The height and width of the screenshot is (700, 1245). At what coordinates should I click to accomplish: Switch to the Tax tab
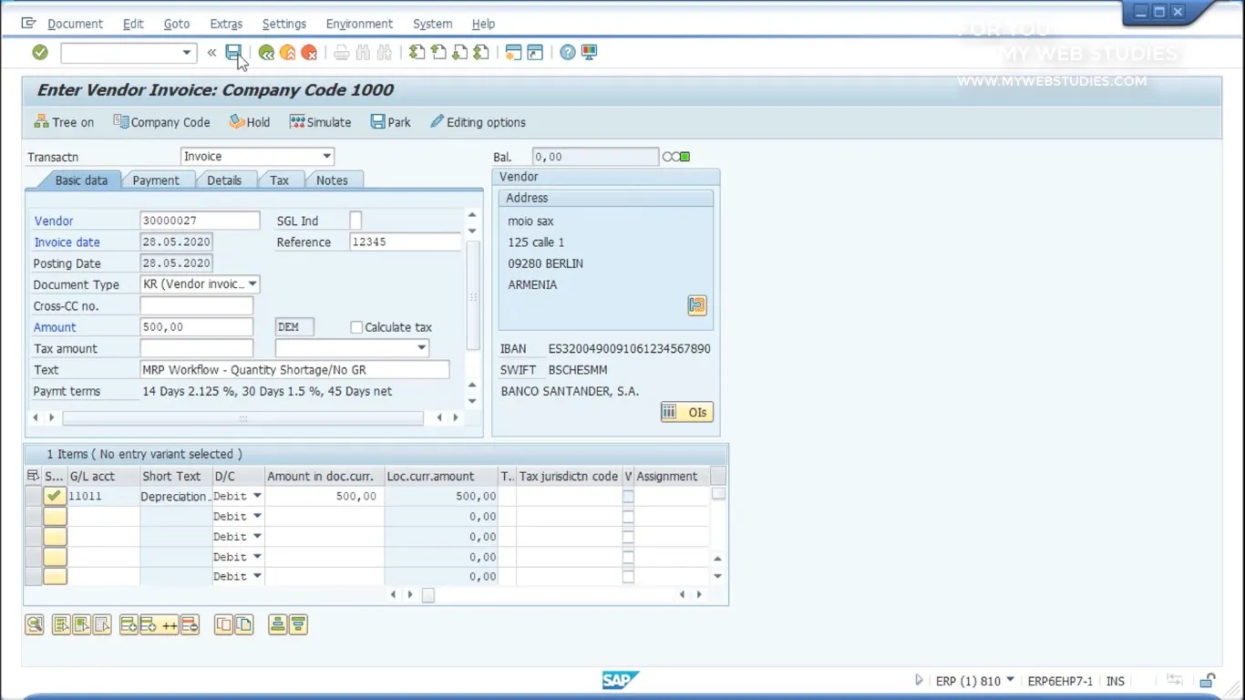coord(279,180)
